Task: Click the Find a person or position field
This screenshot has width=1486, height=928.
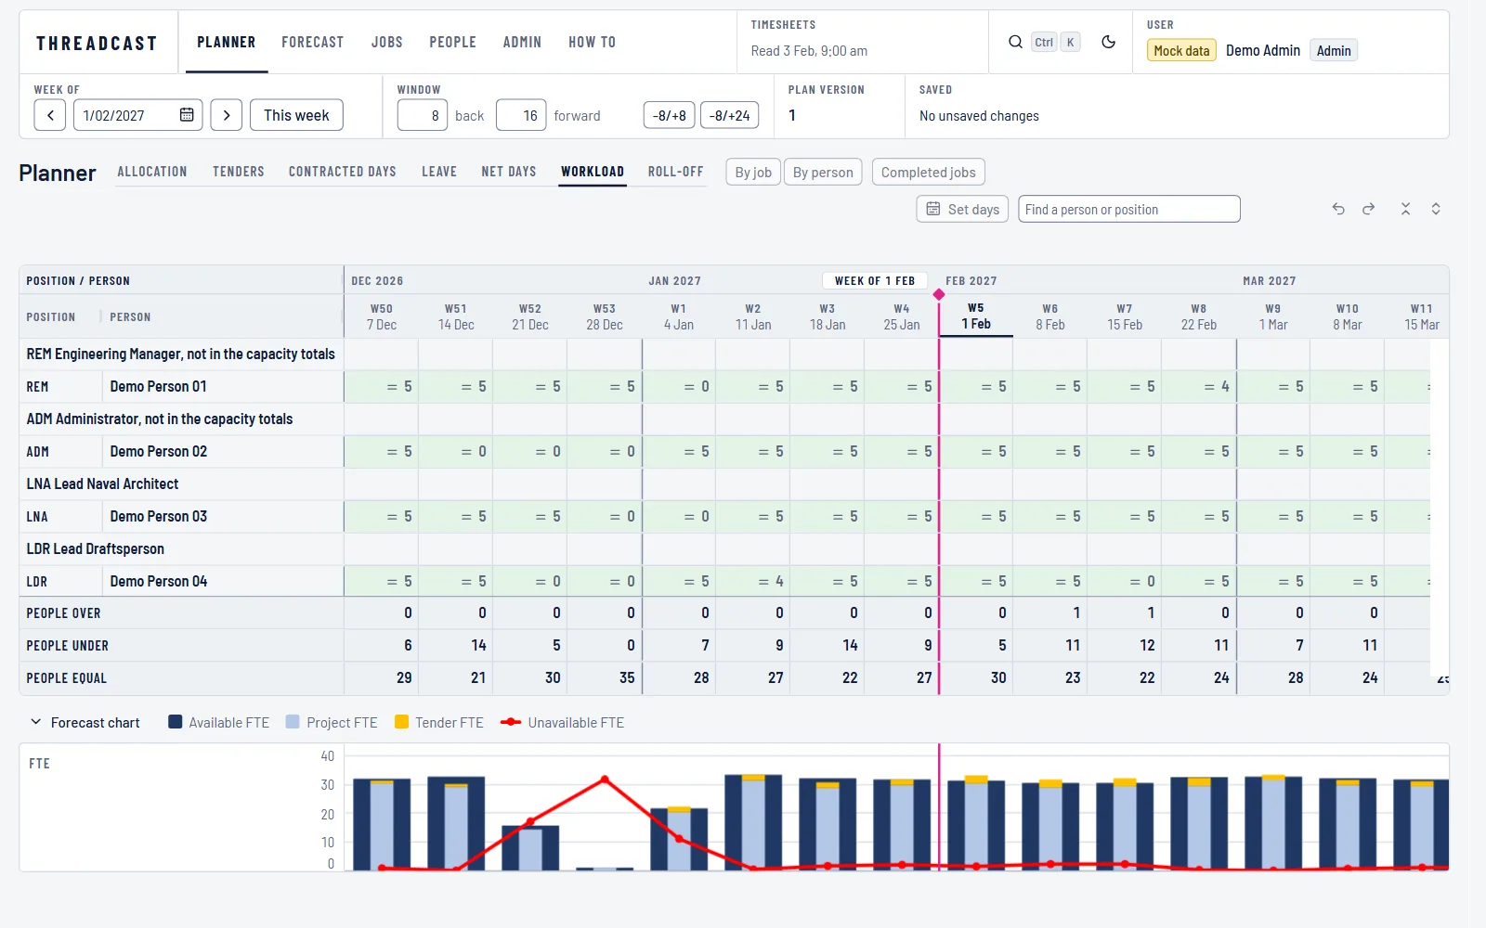Action: click(x=1128, y=209)
